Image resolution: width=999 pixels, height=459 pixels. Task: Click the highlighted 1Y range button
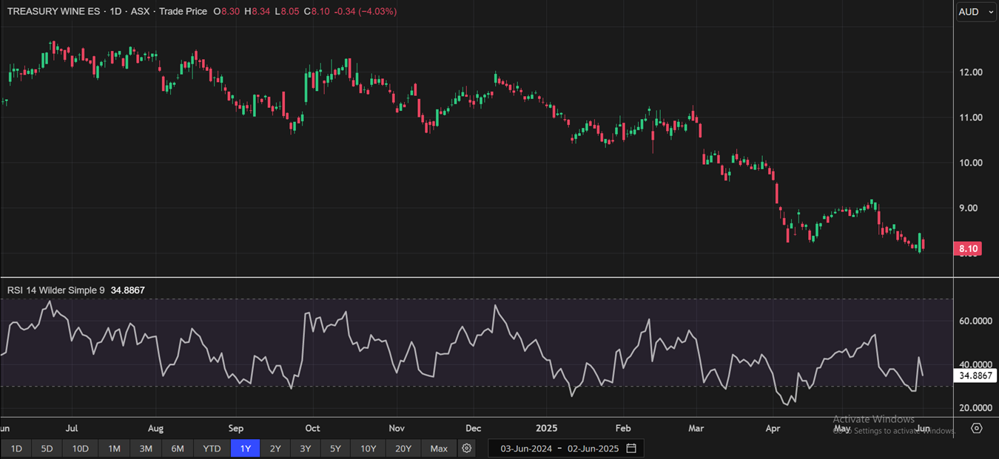point(245,449)
